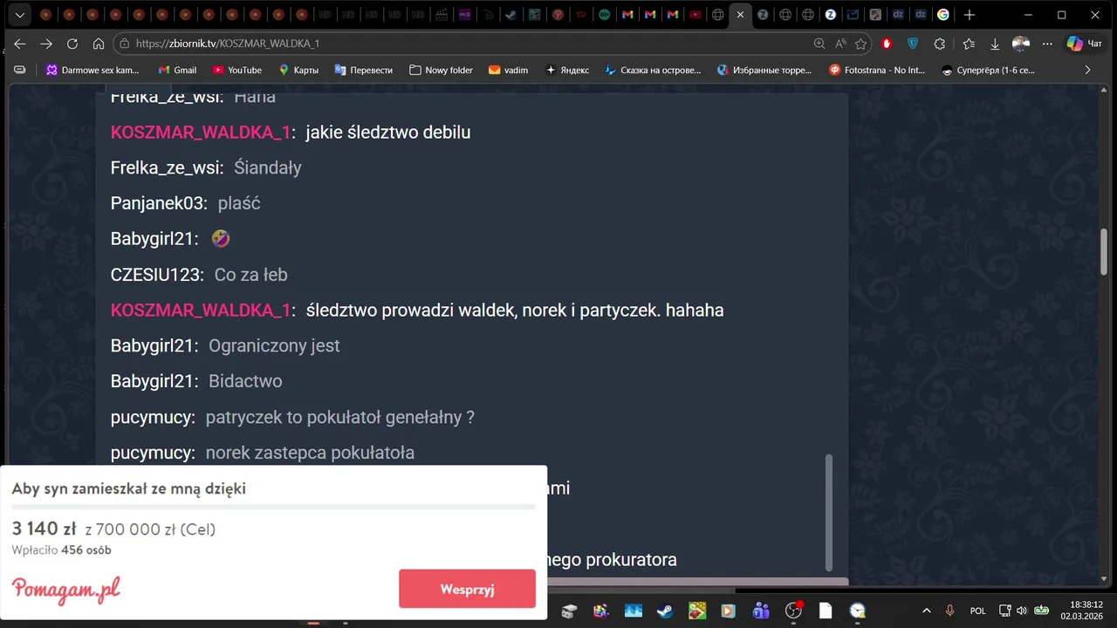Click the Wesprzyj donation button
This screenshot has width=1117, height=628.
coord(467,589)
